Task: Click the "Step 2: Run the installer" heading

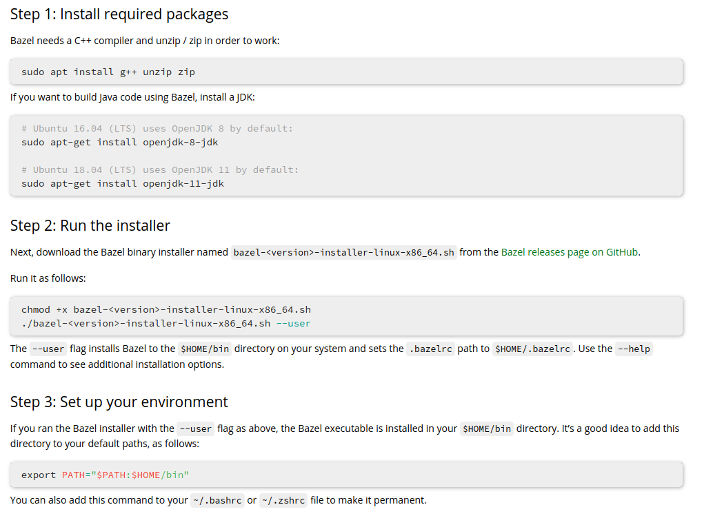Action: click(90, 226)
